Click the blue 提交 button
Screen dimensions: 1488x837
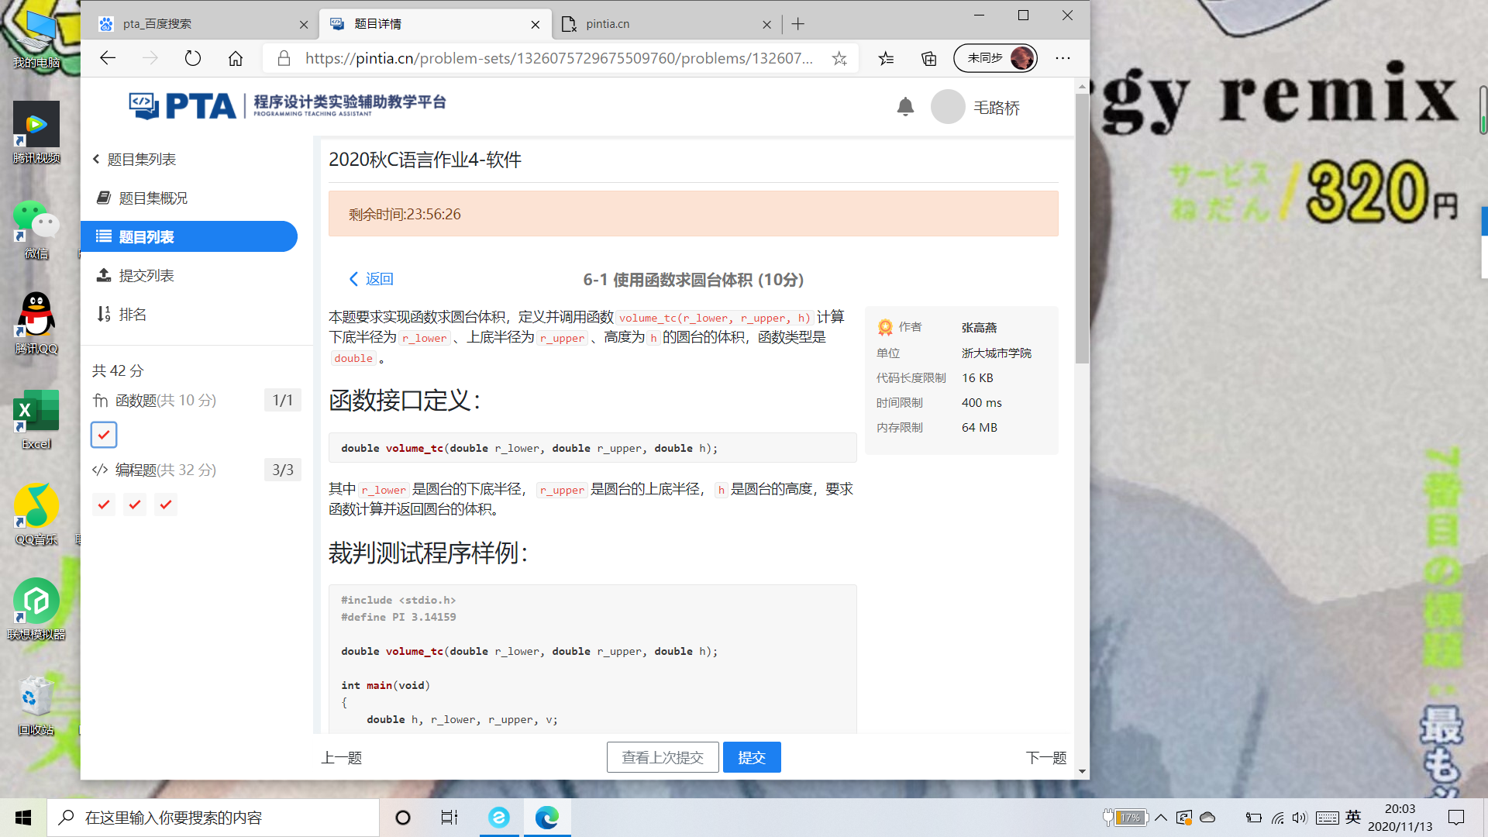point(751,757)
